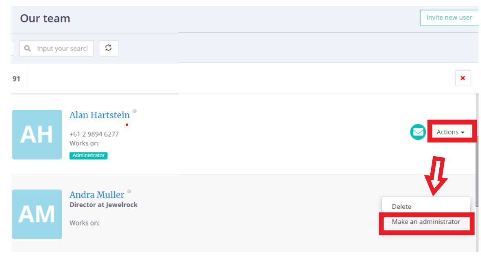
Task: Click the Our team page heading
Action: point(45,18)
